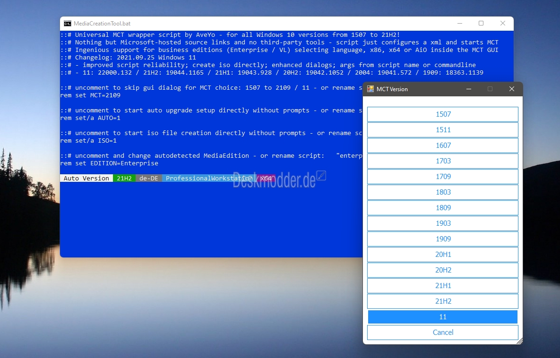Click the 'Auto Version' label in console
This screenshot has height=358, width=560.
[86, 178]
